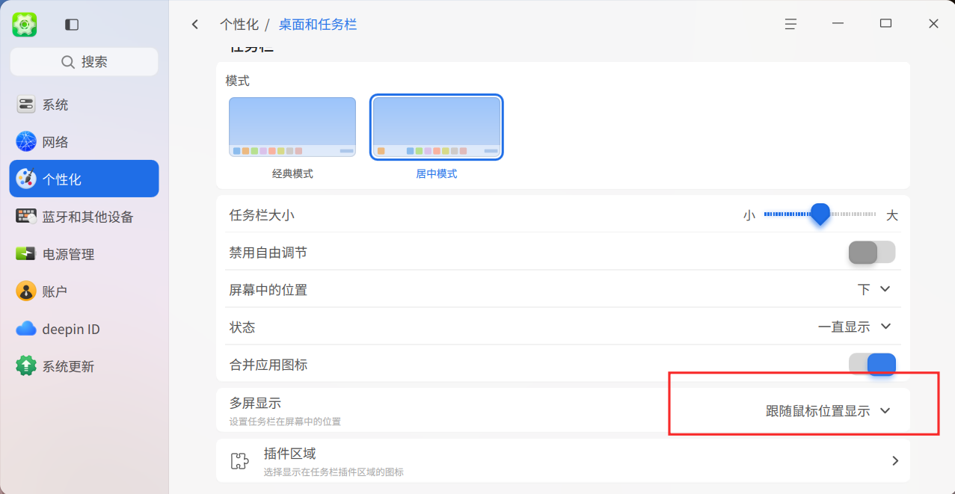Toggle the 禁用自由调节 switch
955x494 pixels.
pos(872,253)
